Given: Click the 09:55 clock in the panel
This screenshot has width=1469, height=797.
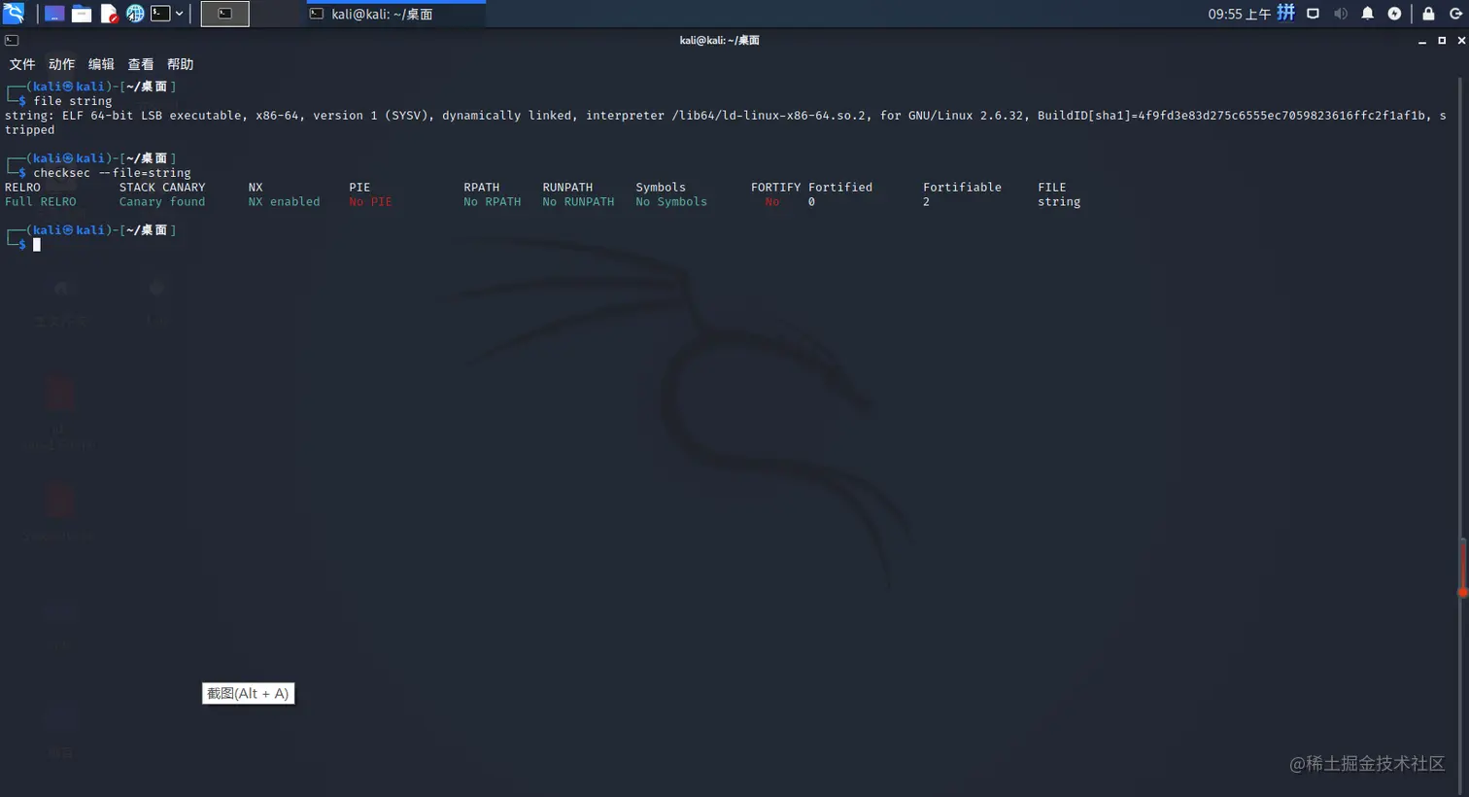Looking at the screenshot, I should coord(1239,14).
